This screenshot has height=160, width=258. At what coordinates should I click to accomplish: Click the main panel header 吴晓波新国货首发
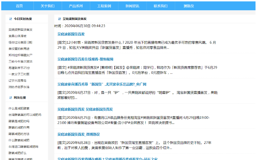[74, 19]
